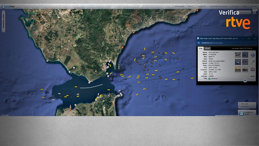
Task: Open the left ship photo in bottom row
Action: [x=238, y=69]
